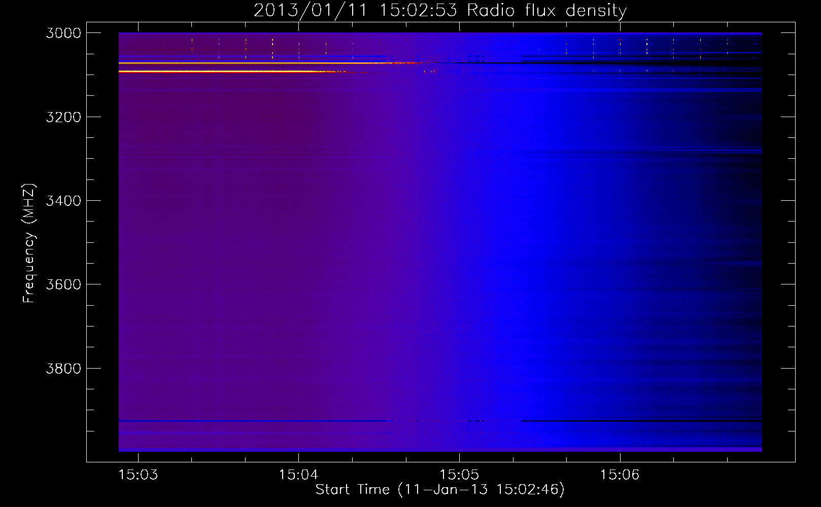Click the 15:06 time tick label
The image size is (821, 507).
click(x=620, y=475)
